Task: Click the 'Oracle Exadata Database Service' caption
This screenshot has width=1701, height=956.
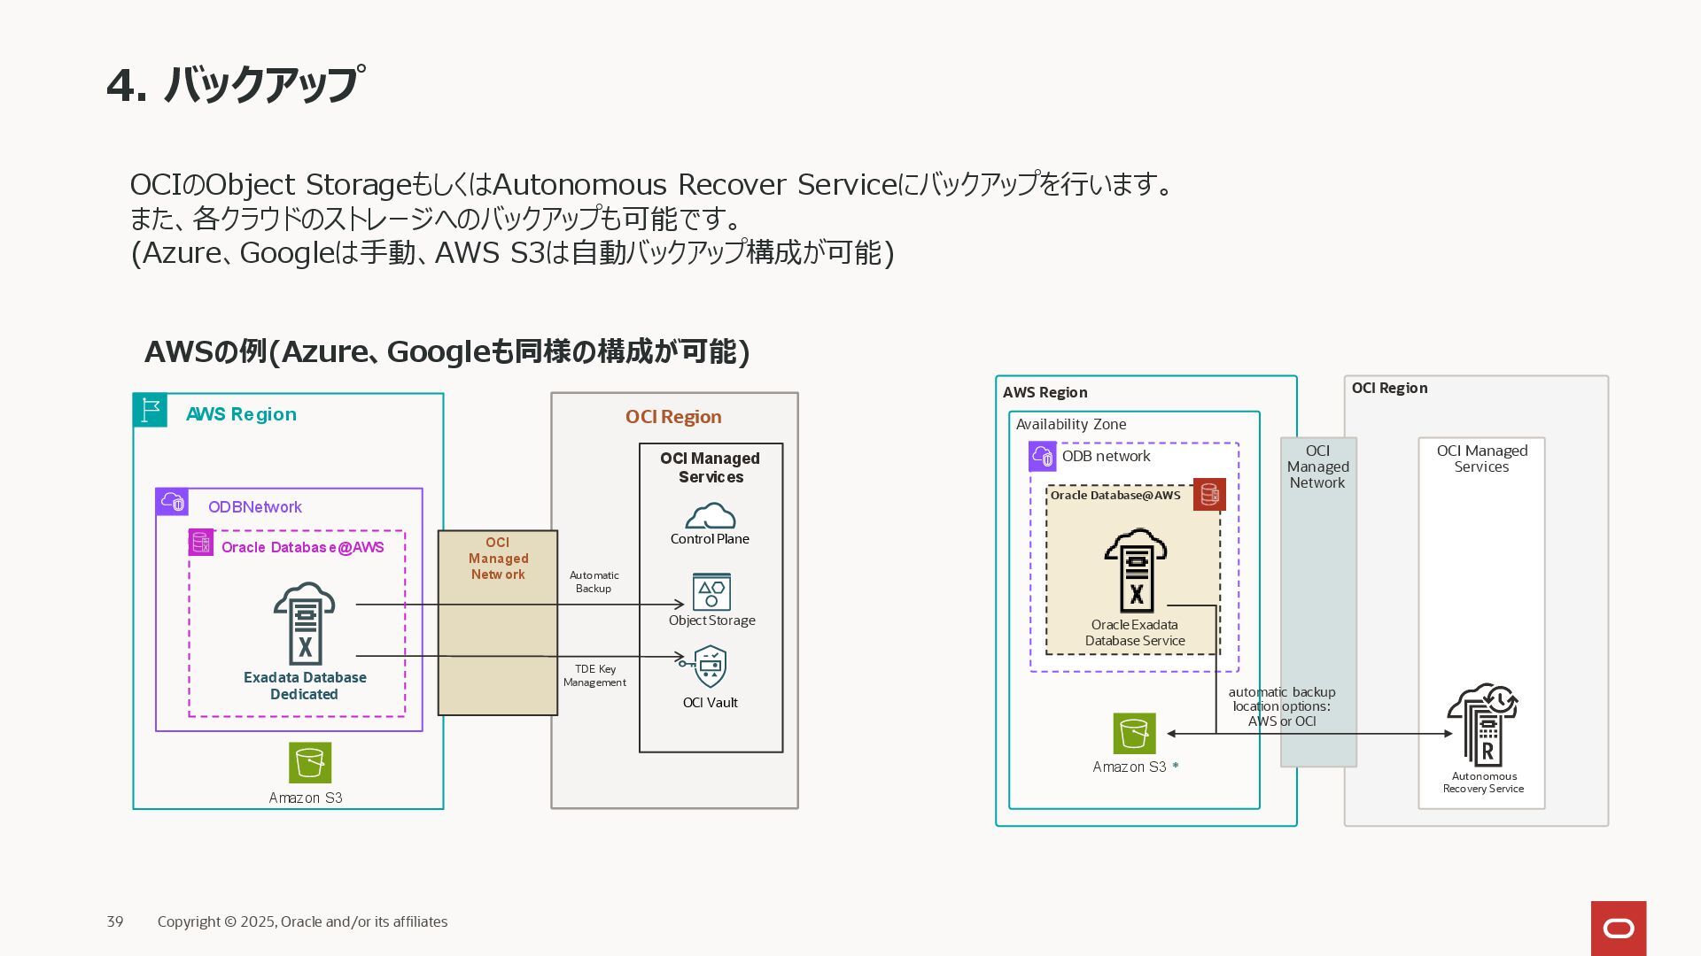Action: point(1135,633)
